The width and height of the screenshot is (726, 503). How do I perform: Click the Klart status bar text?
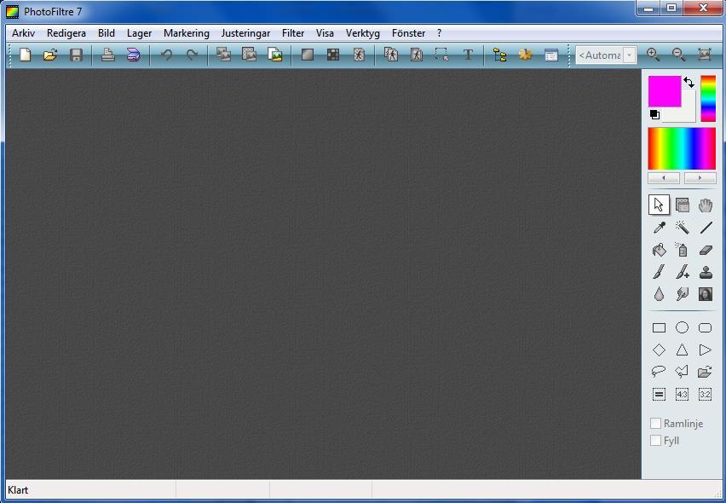point(18,490)
